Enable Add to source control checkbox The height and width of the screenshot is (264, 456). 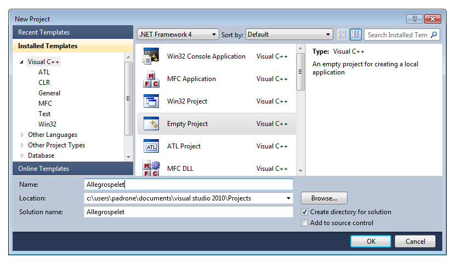click(305, 223)
